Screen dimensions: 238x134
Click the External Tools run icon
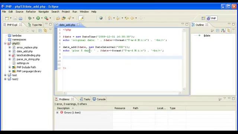pos(46,18)
